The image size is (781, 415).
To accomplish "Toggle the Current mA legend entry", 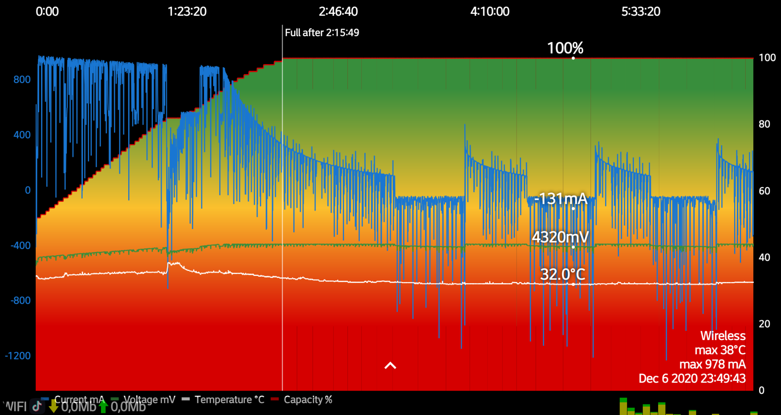I will 73,400.
